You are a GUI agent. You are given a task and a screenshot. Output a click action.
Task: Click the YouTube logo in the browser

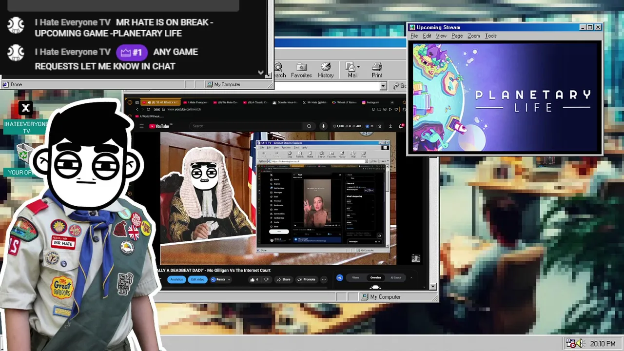click(x=159, y=126)
